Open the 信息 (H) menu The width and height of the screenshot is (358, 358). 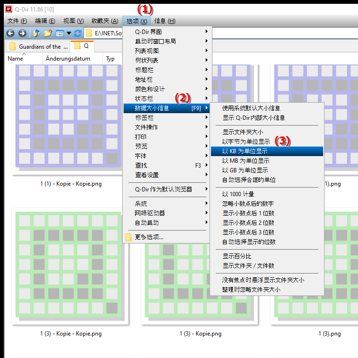point(165,21)
